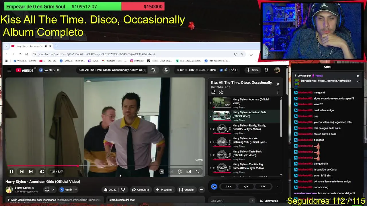Open new browser tab
Screen dimensions: 367x206
[x=57, y=46]
